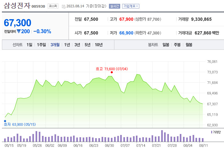The image size is (224, 149).
Task: Click the calendar icon beside the date
Action: pyautogui.click(x=63, y=6)
